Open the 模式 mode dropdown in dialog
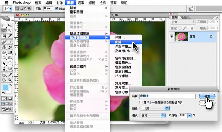Screen dimensions: 222x132 coord(153,115)
